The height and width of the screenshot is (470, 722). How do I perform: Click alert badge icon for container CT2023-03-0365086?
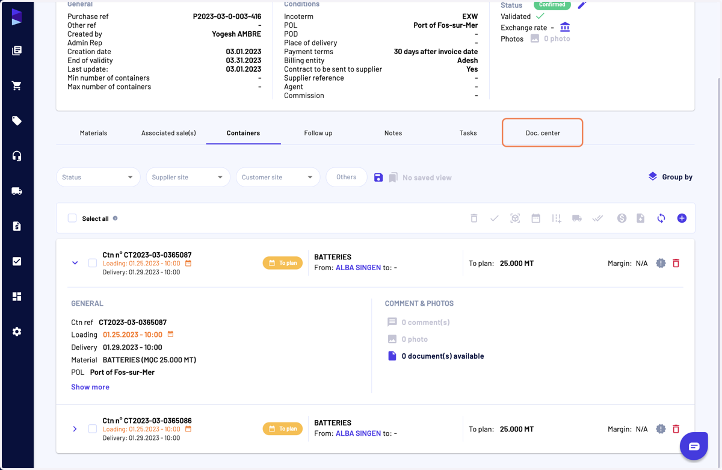661,429
